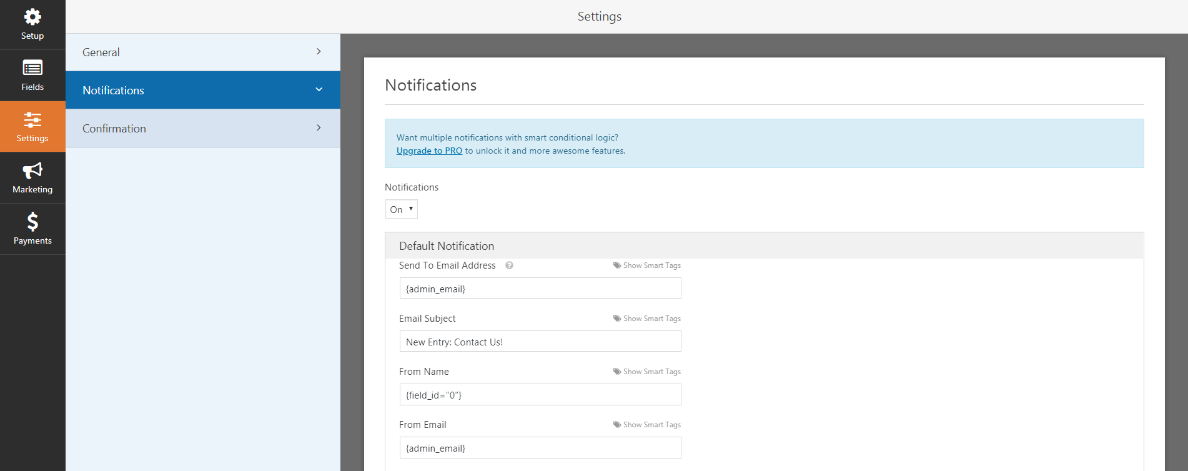Open the Fields panel icon
The image size is (1188, 471).
(x=32, y=67)
